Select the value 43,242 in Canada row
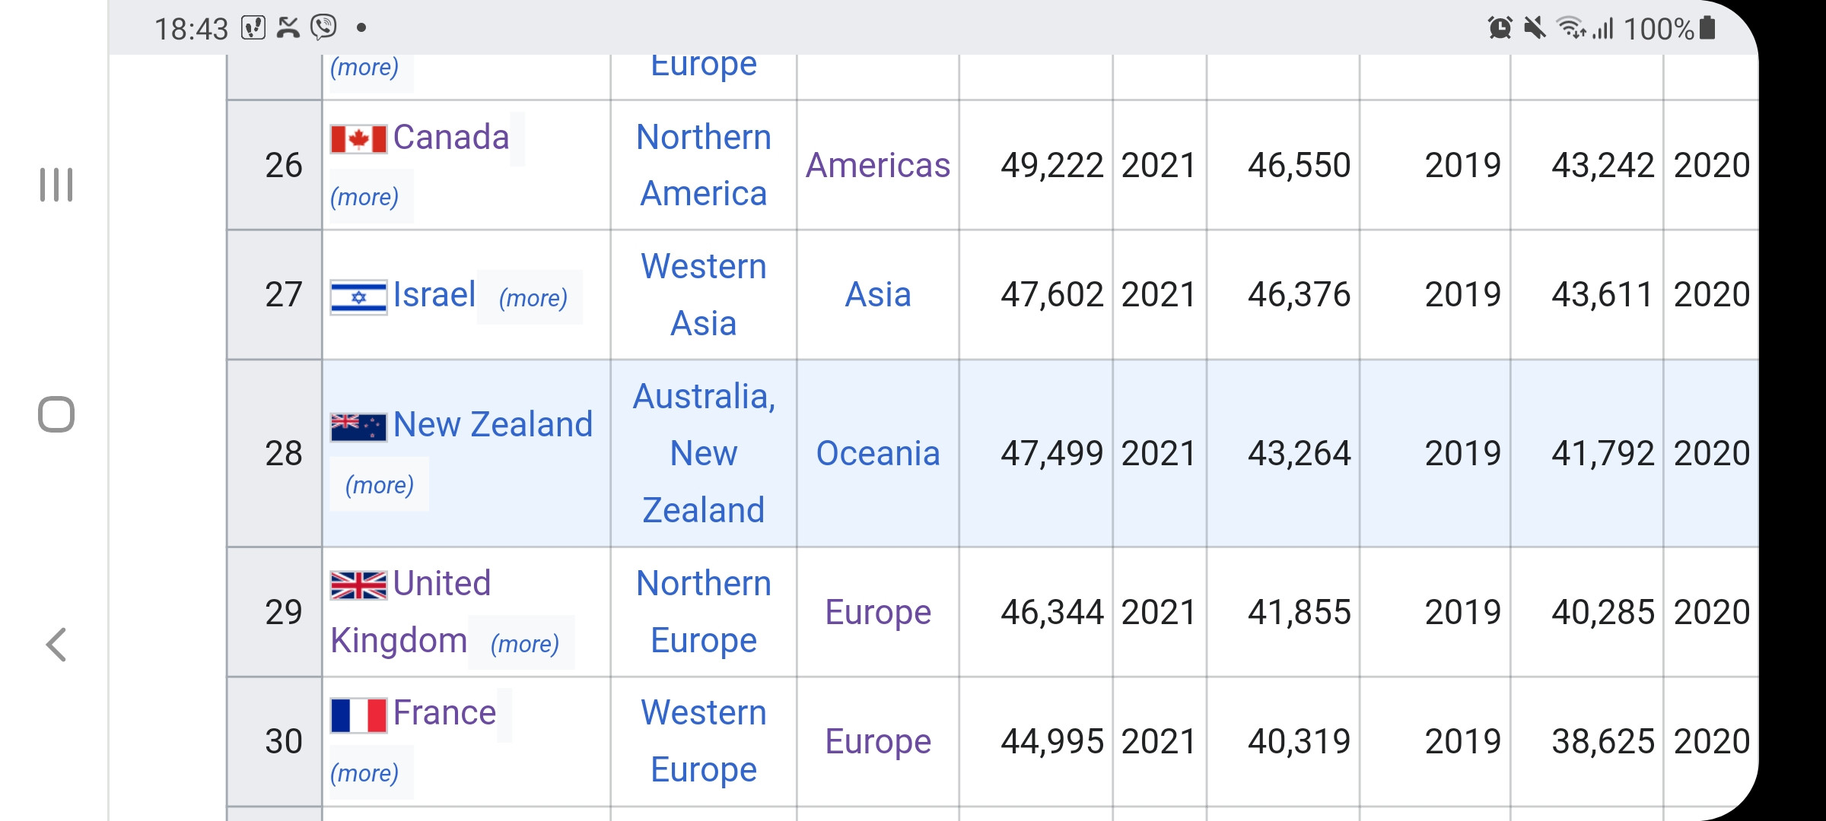The image size is (1826, 821). click(1603, 166)
